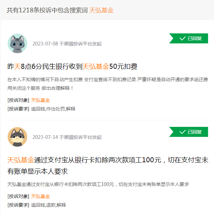Click first complaint description starting 在本人不知情

[x=108, y=84]
